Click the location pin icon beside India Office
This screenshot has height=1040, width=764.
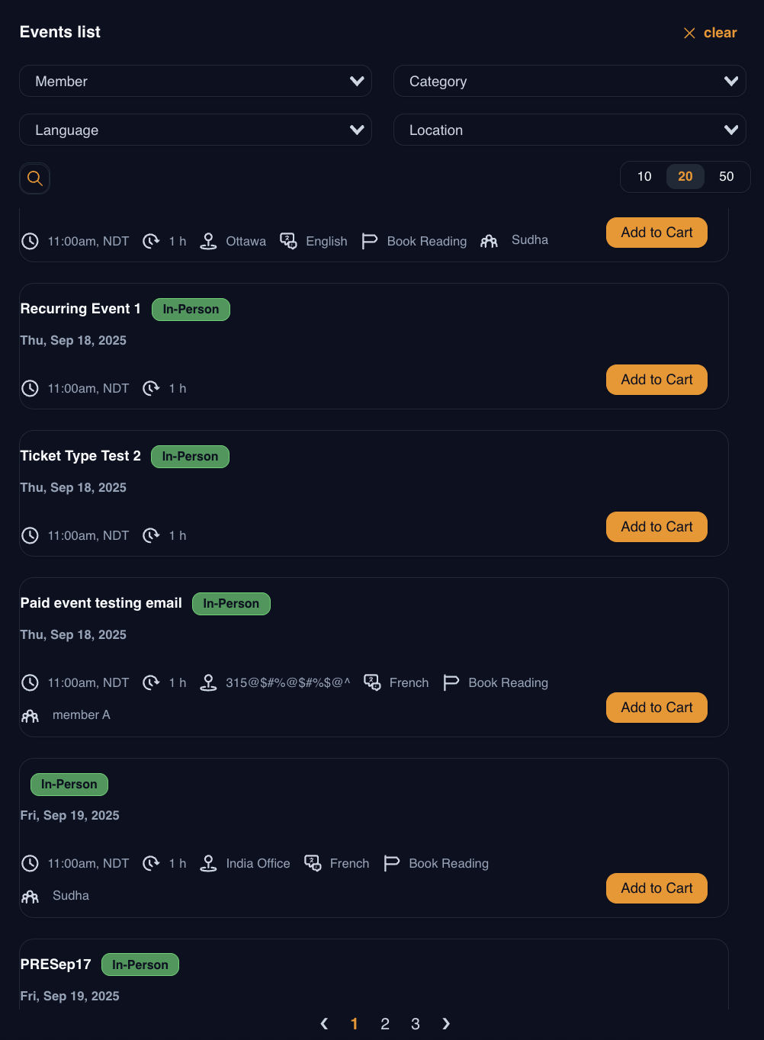click(208, 863)
